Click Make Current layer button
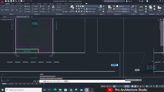The height and width of the screenshot is (92, 164). [91, 9]
